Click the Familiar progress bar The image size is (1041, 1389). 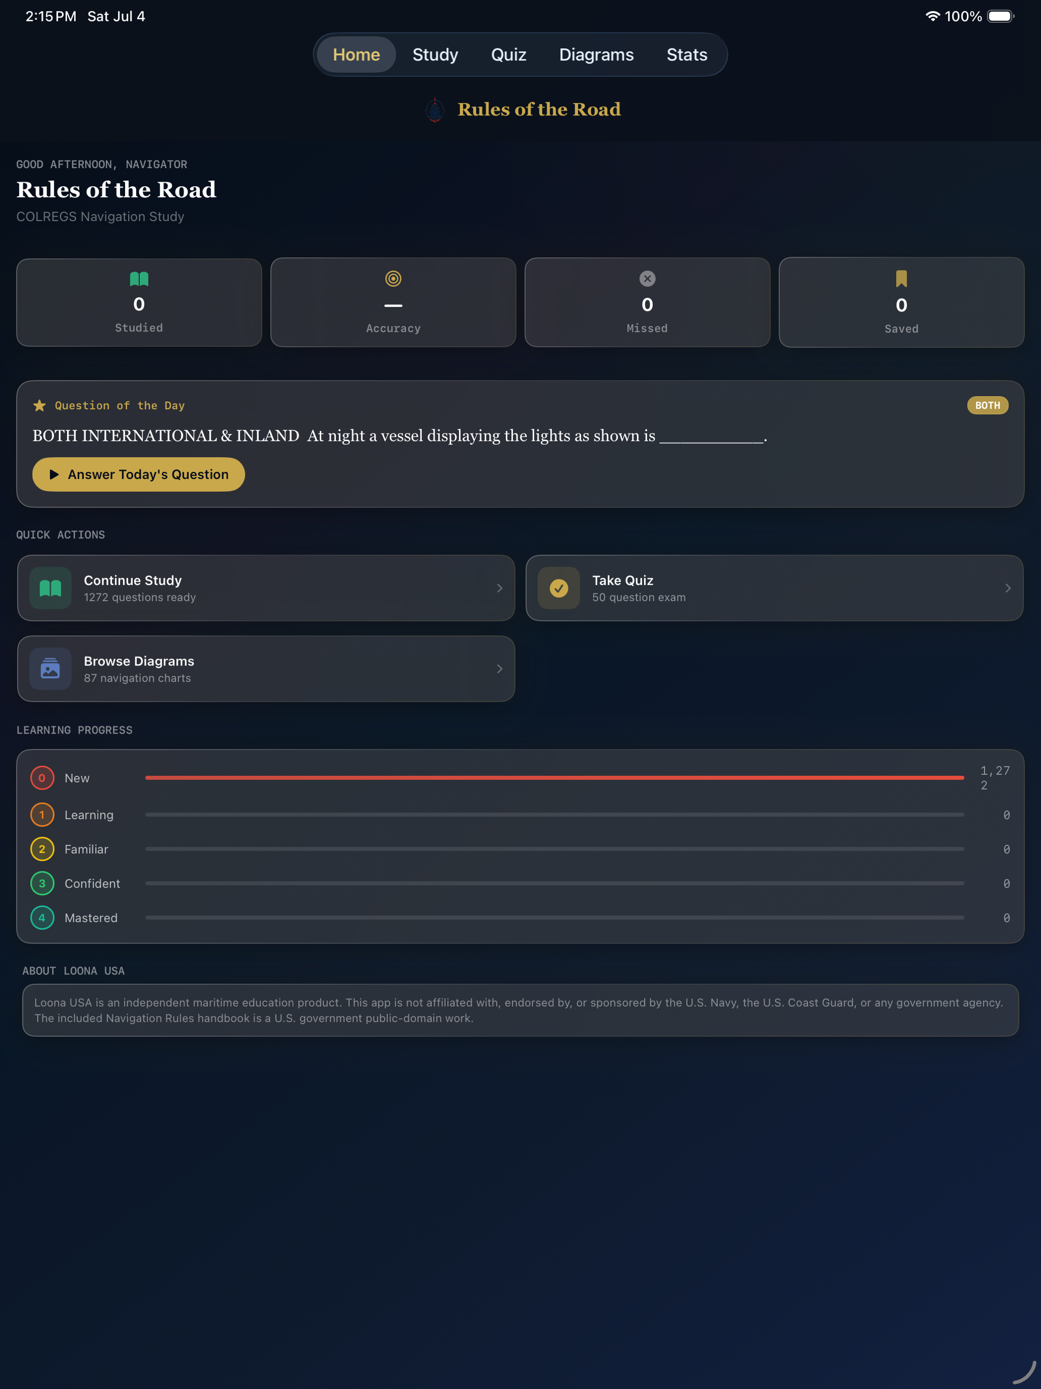tap(555, 849)
